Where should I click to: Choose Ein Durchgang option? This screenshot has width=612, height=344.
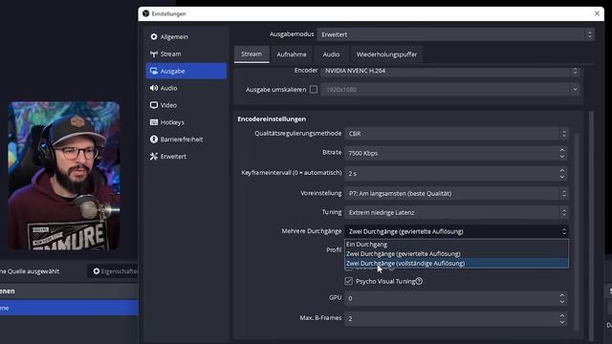(x=456, y=245)
